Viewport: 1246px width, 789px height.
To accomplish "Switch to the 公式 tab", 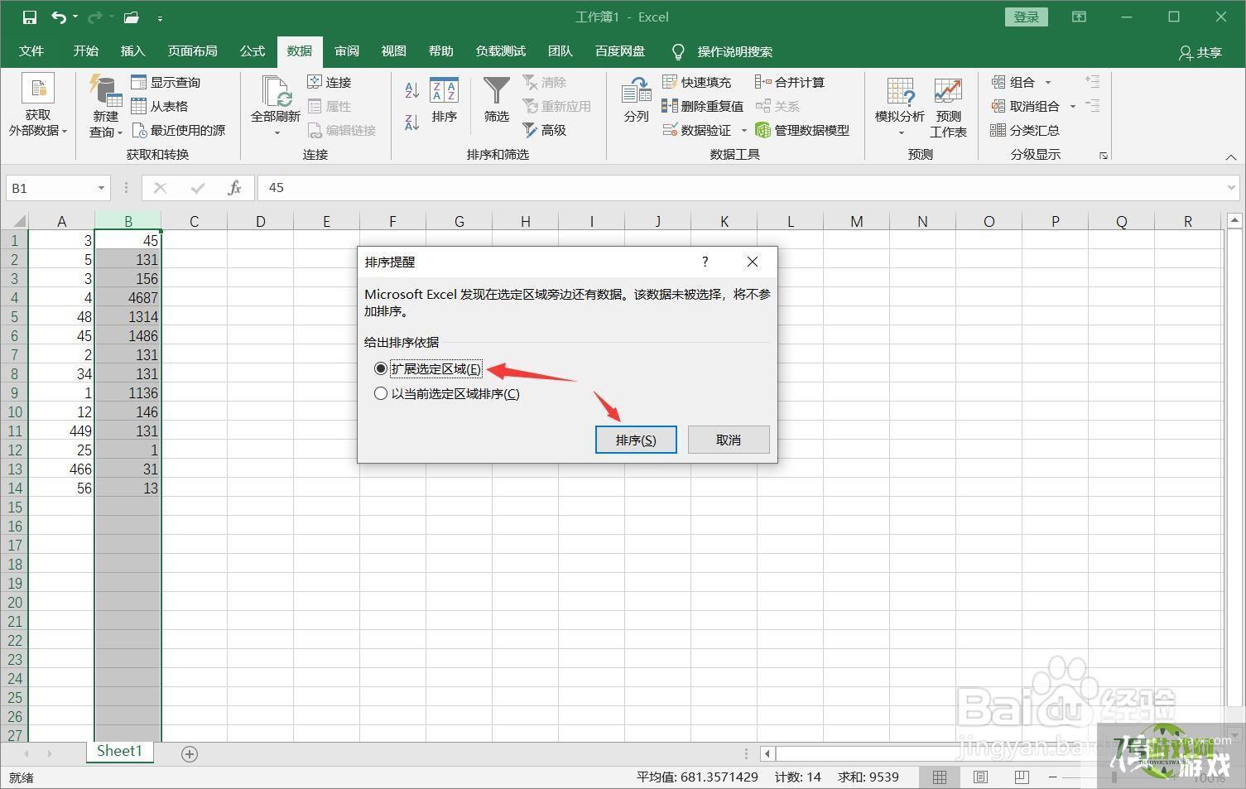I will point(253,51).
